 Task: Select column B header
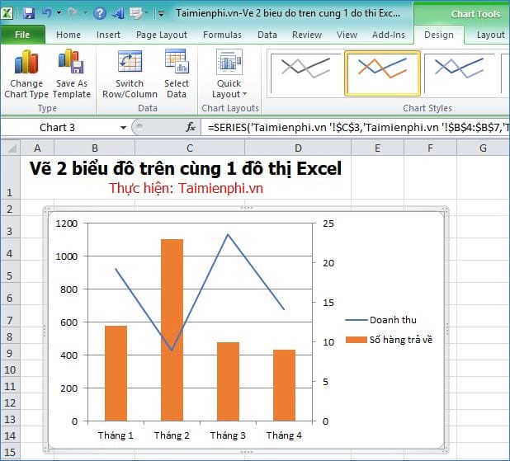pyautogui.click(x=95, y=148)
